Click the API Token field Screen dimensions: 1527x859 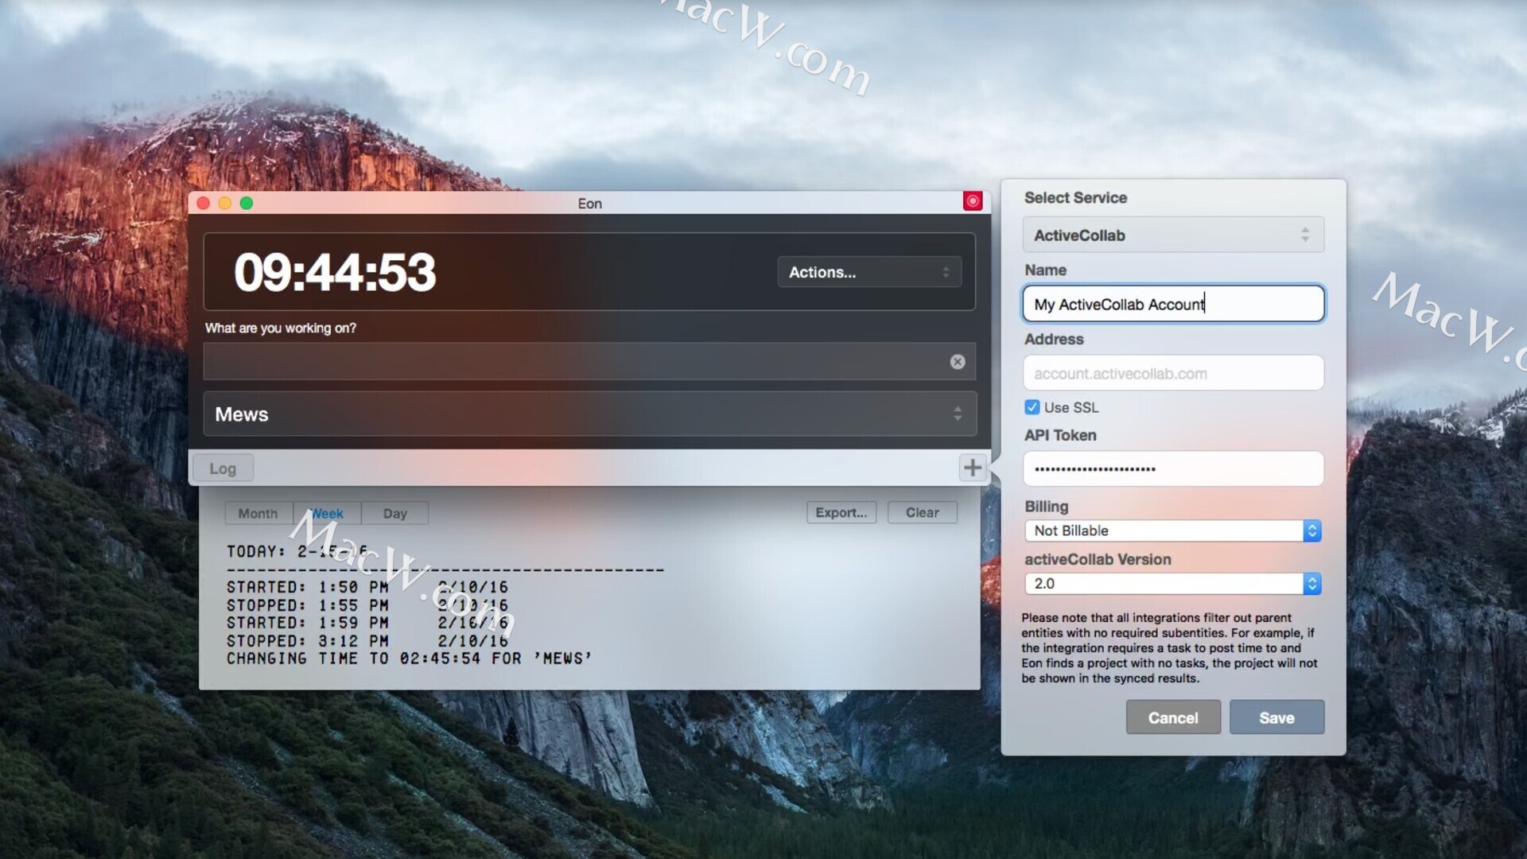coord(1173,469)
